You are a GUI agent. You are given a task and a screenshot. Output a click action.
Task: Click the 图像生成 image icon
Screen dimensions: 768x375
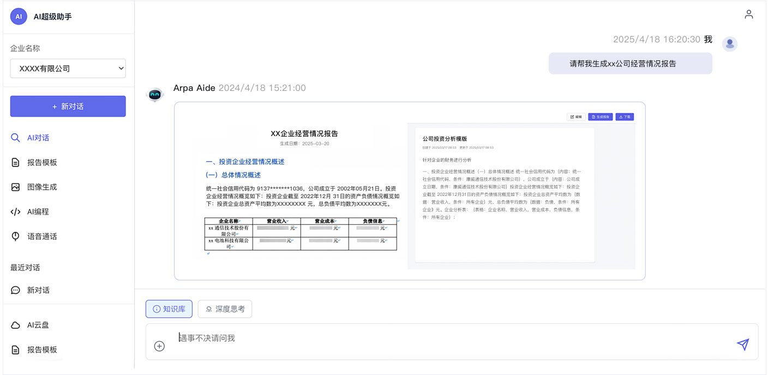(x=15, y=187)
